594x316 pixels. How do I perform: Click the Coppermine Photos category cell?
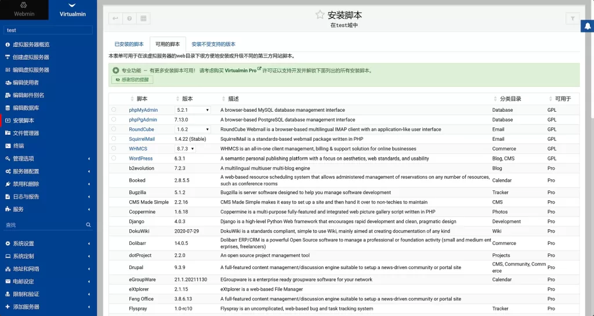pyautogui.click(x=500, y=212)
